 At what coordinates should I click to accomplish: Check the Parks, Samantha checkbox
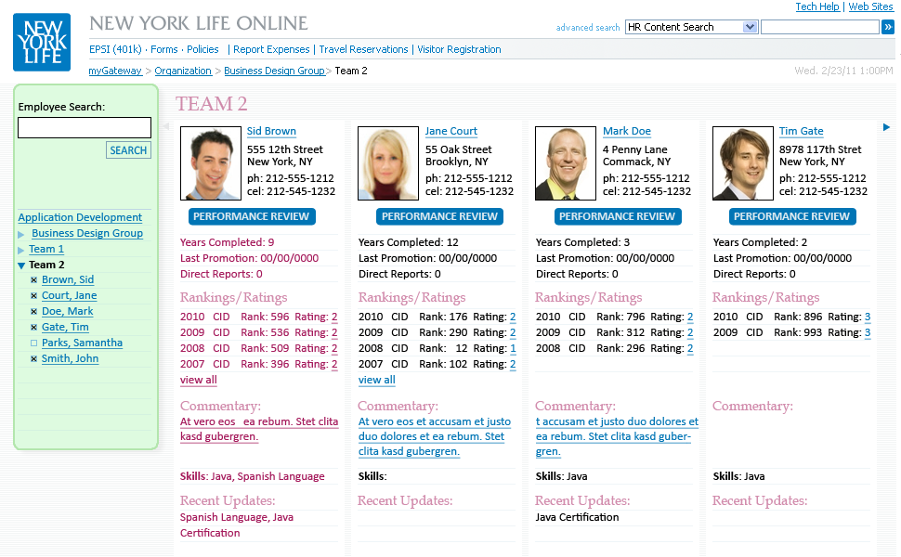[33, 343]
